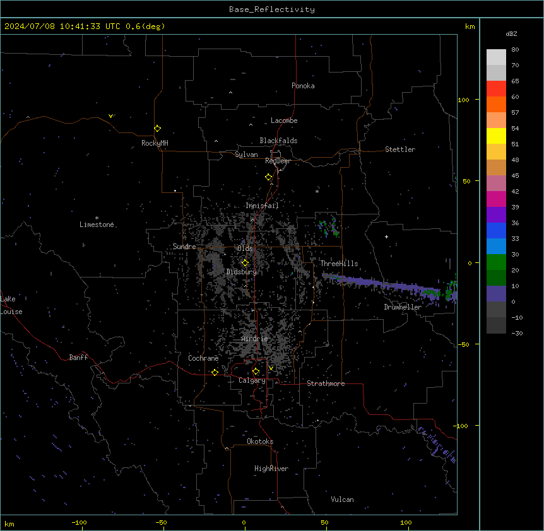
Task: Click the white caret marker west of Ponoka
Action: coord(231,93)
